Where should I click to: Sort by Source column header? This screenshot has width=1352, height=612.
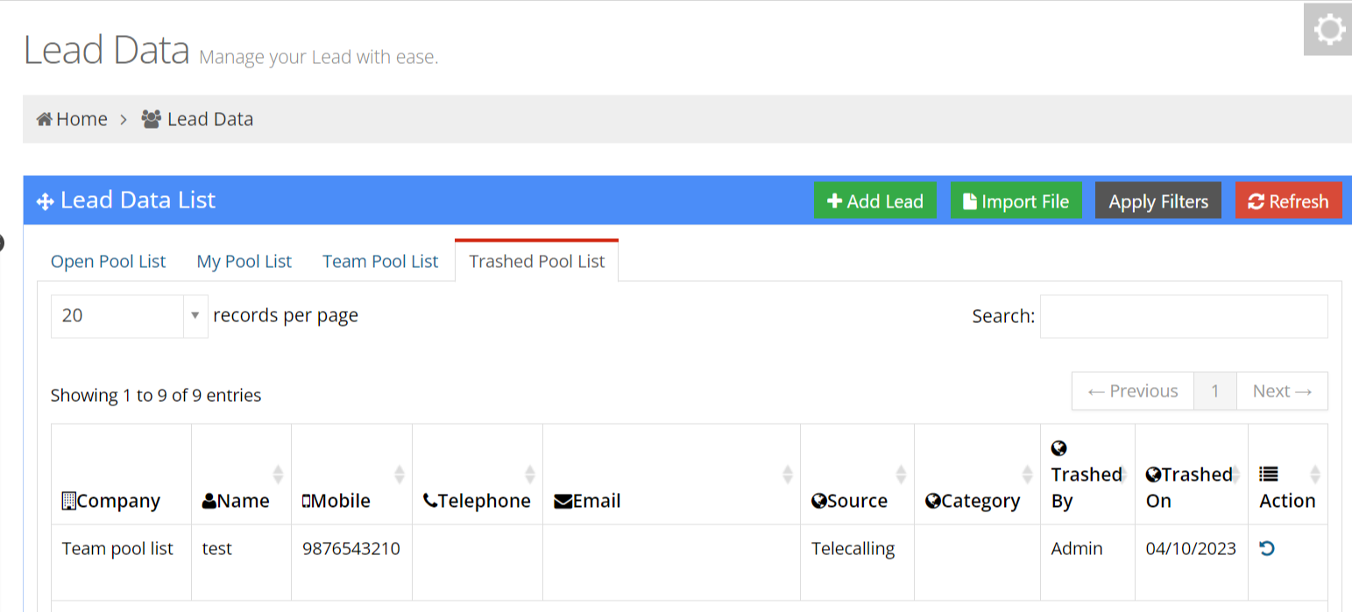(850, 501)
